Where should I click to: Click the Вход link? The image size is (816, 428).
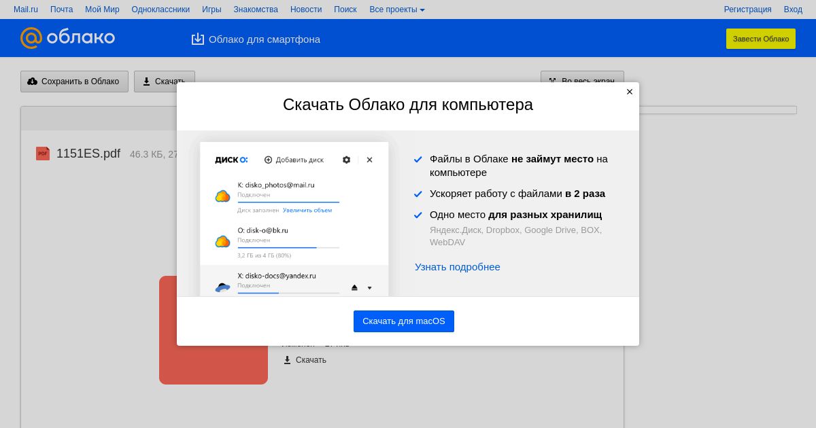(793, 10)
